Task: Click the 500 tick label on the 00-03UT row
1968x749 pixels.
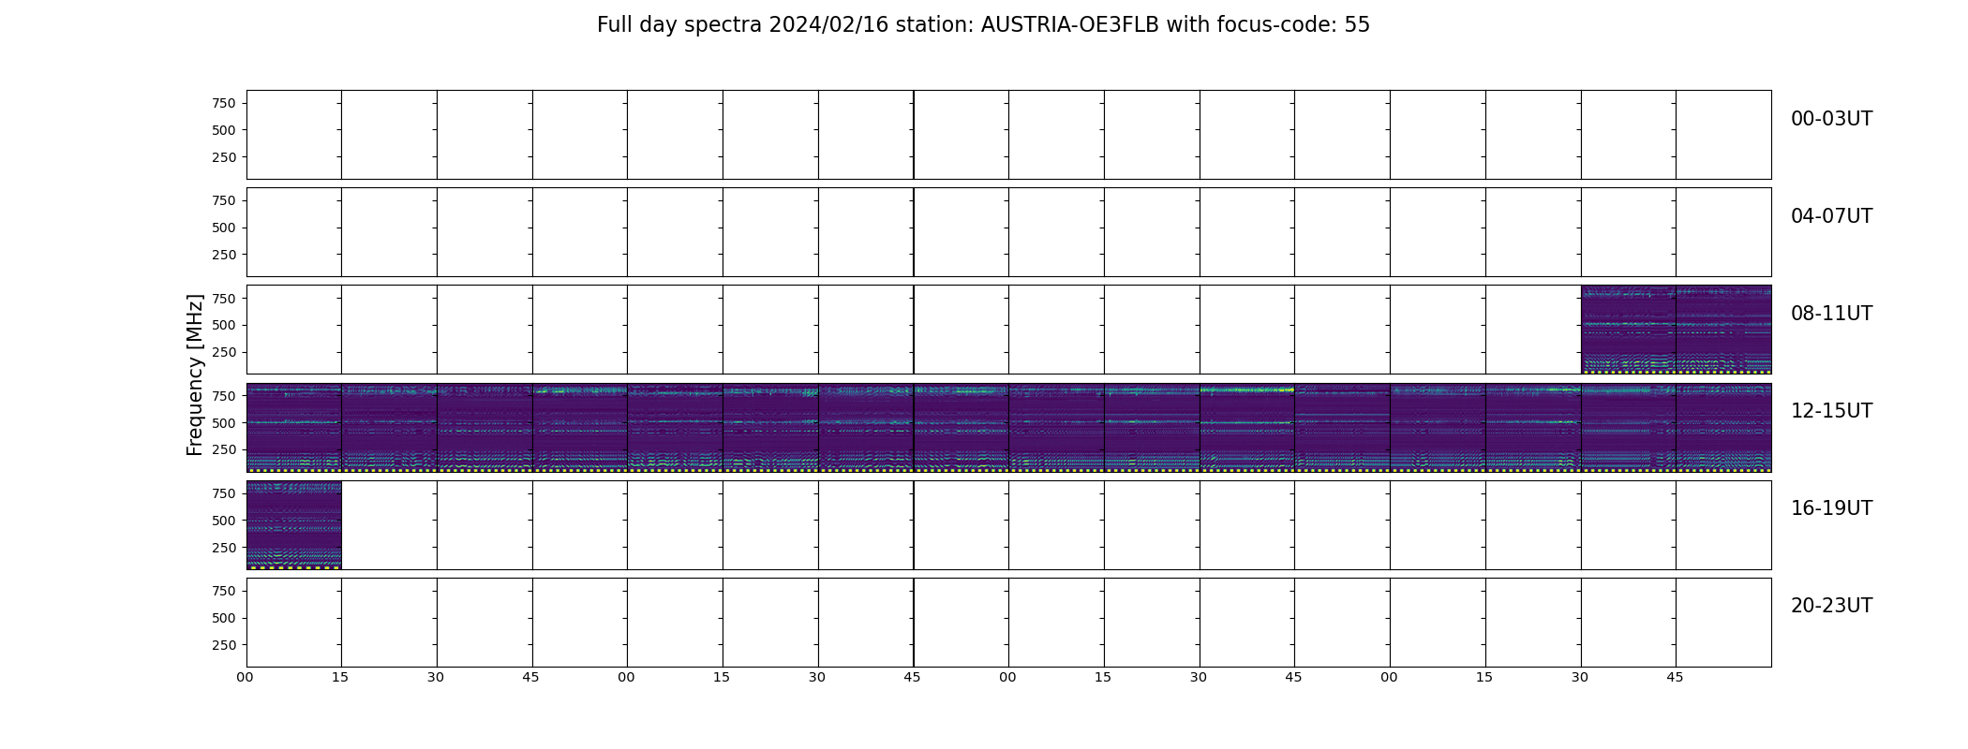Action: pyautogui.click(x=224, y=130)
